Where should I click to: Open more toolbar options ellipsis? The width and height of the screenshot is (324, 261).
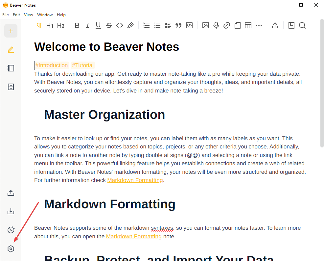click(259, 25)
